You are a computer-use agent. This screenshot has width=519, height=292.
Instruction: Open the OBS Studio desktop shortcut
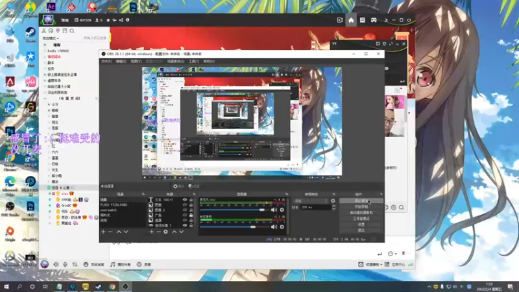coord(10,209)
